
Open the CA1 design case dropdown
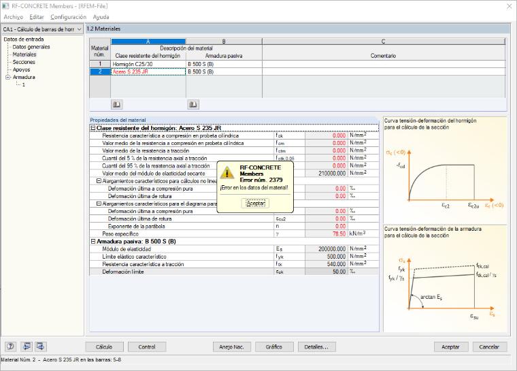(42, 29)
